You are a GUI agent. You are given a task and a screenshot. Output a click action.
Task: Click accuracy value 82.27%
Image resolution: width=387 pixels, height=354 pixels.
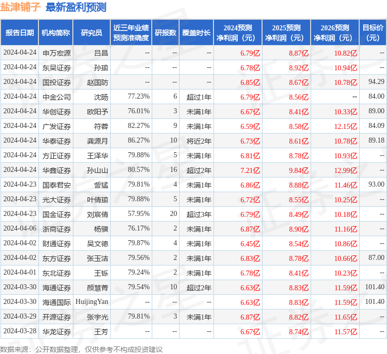(x=139, y=126)
